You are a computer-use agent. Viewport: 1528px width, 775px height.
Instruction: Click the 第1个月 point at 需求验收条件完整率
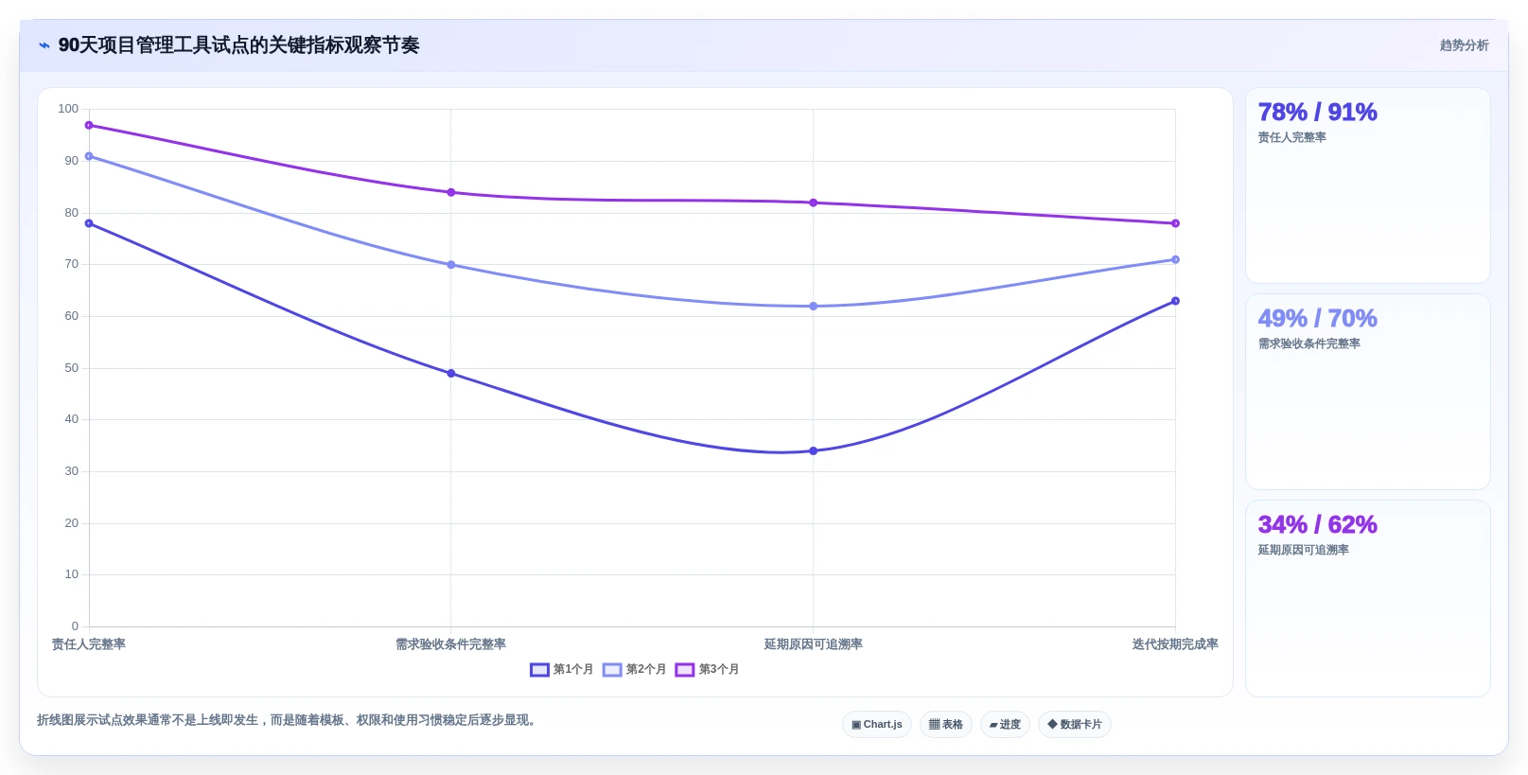pyautogui.click(x=451, y=373)
